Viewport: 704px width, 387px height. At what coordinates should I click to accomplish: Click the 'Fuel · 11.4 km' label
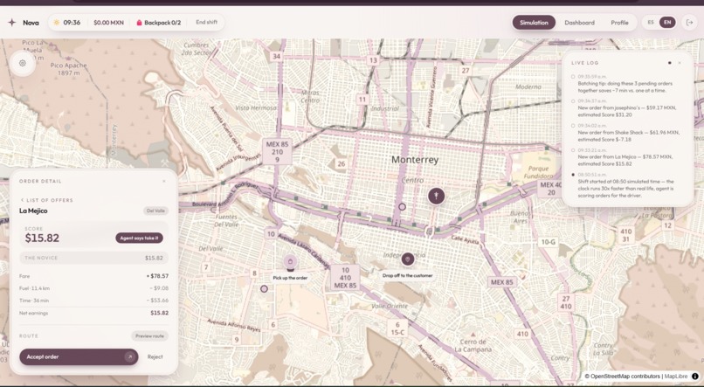35,288
